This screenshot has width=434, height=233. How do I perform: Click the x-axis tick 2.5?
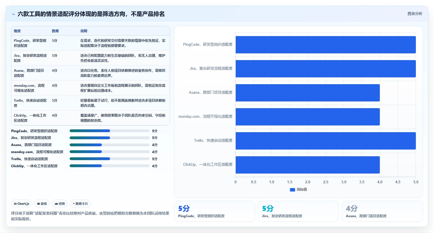[x=326, y=182]
